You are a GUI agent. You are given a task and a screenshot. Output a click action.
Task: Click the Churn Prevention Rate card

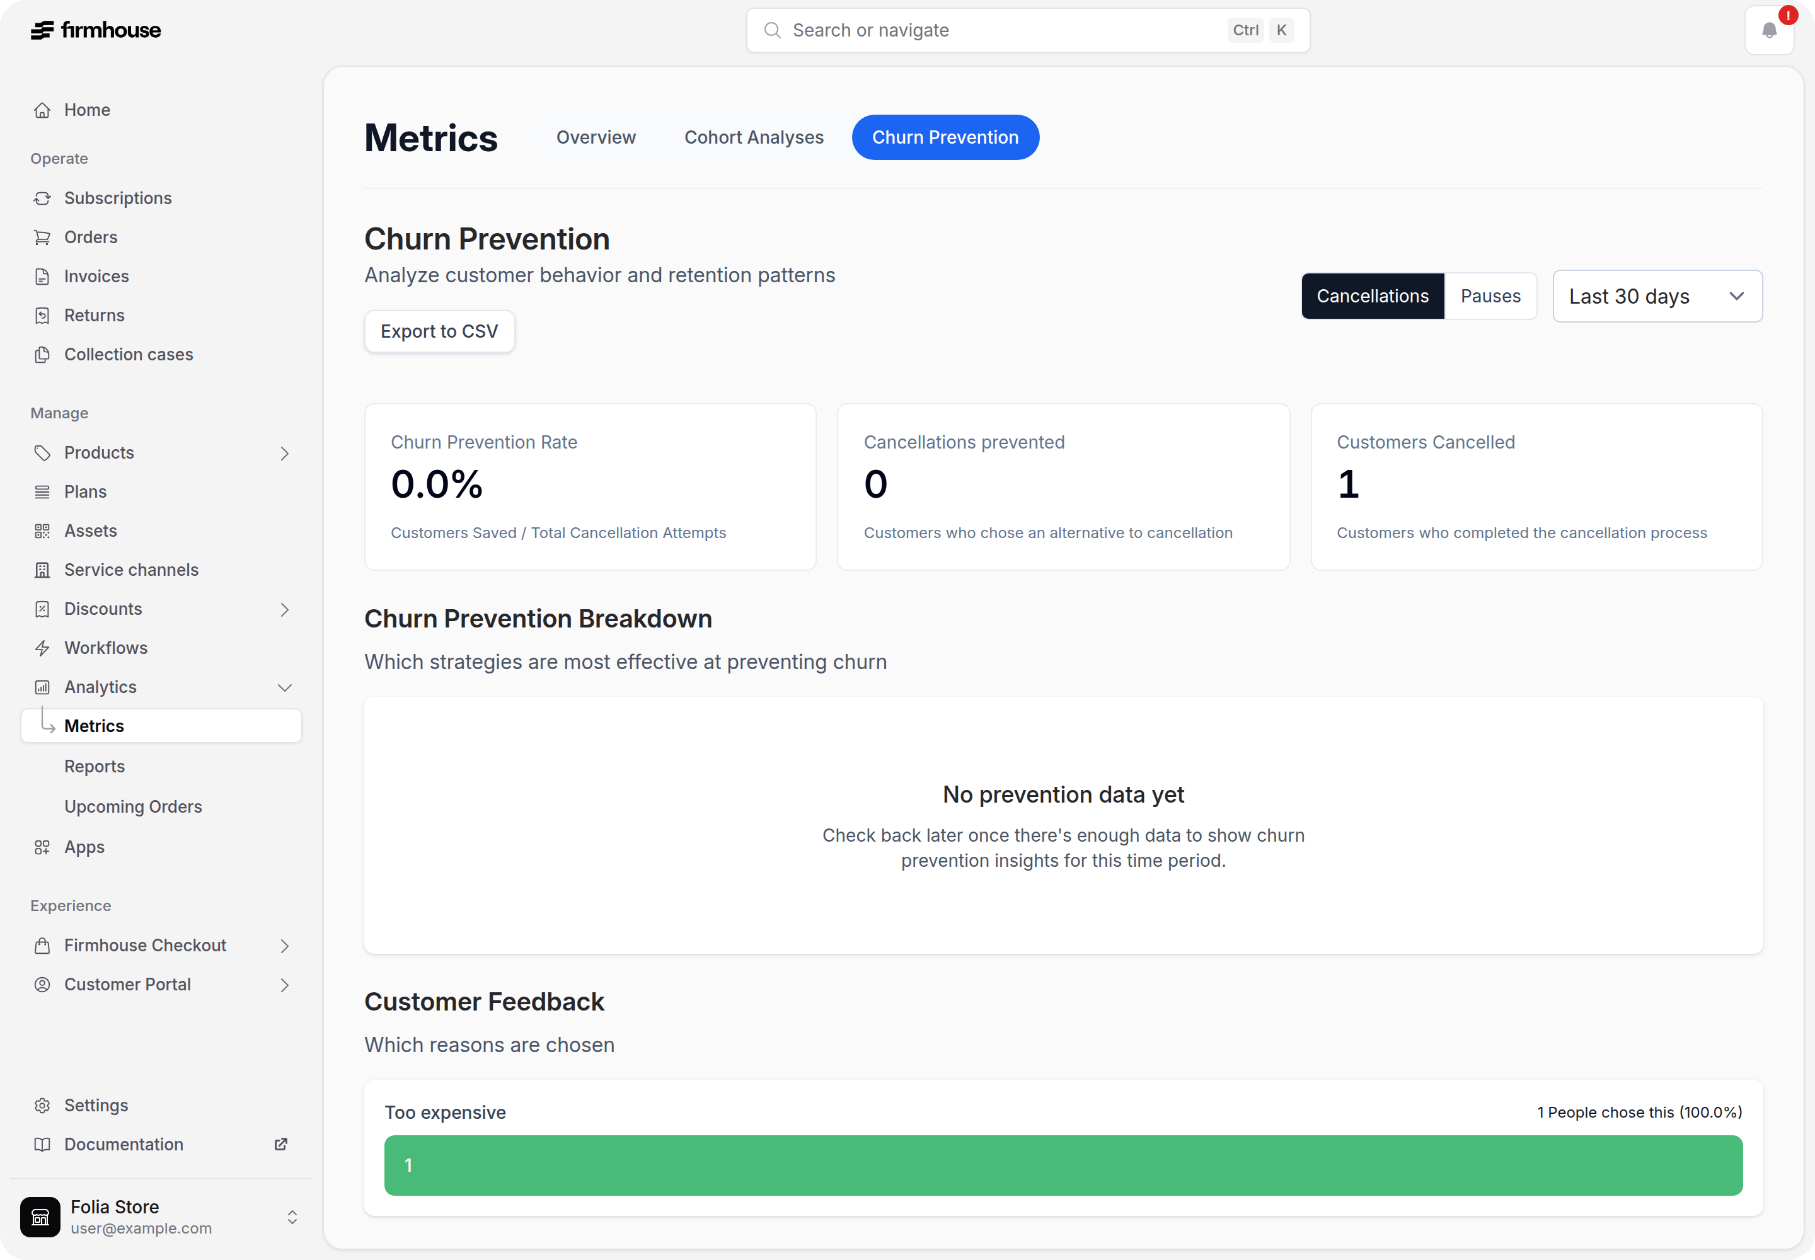590,487
